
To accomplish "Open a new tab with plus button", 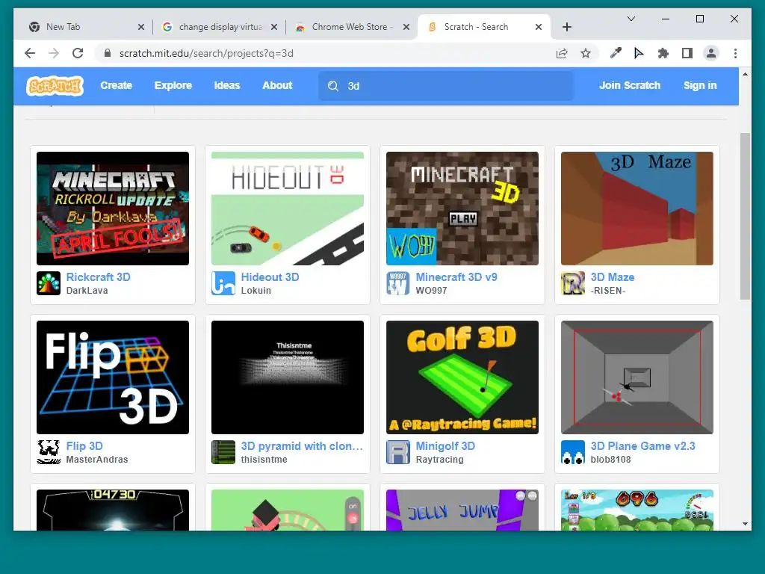I will pyautogui.click(x=566, y=27).
